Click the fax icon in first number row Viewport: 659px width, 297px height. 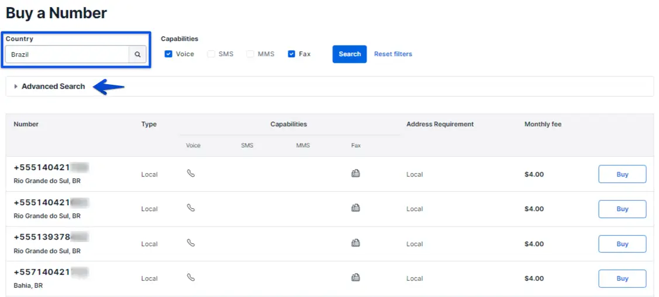[356, 174]
